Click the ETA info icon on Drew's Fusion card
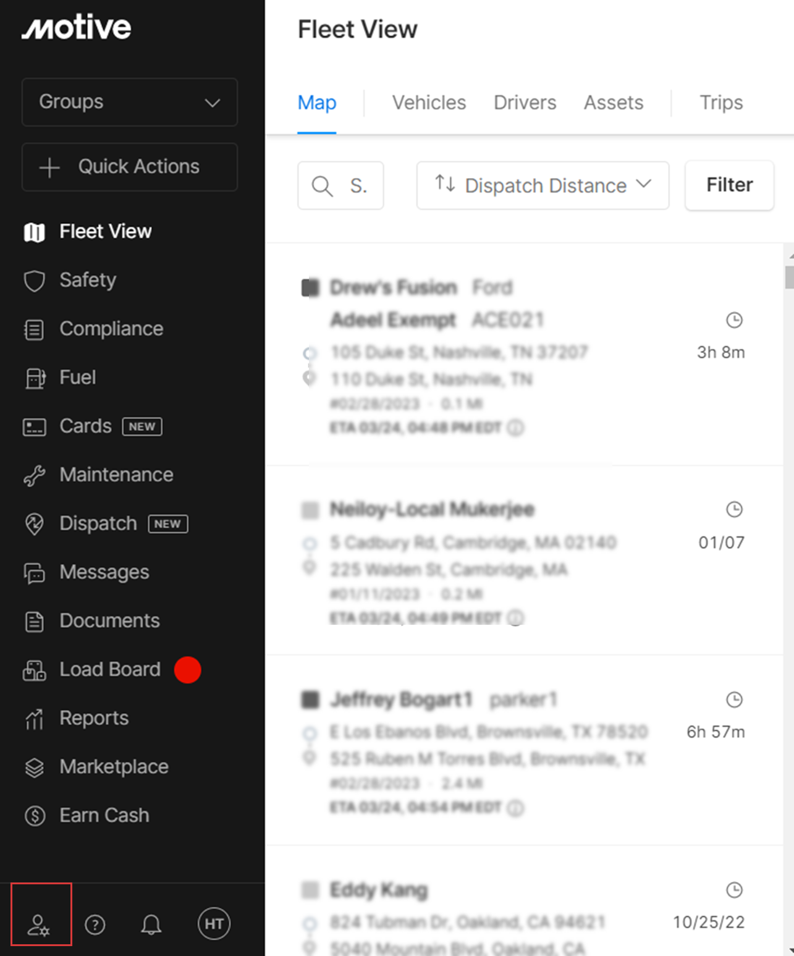 (515, 428)
